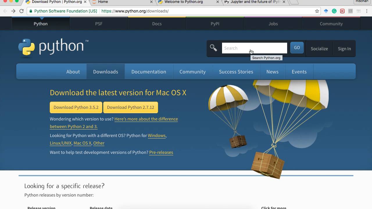Close the Welcome to Python.org tab
This screenshot has width=372, height=209.
218,2
